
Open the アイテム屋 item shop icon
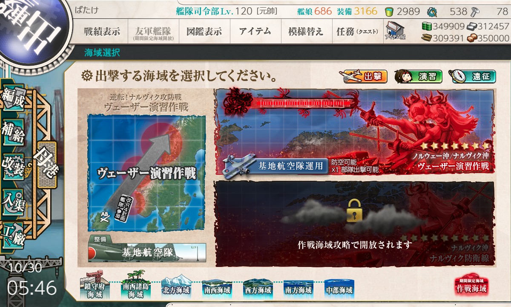coord(395,31)
